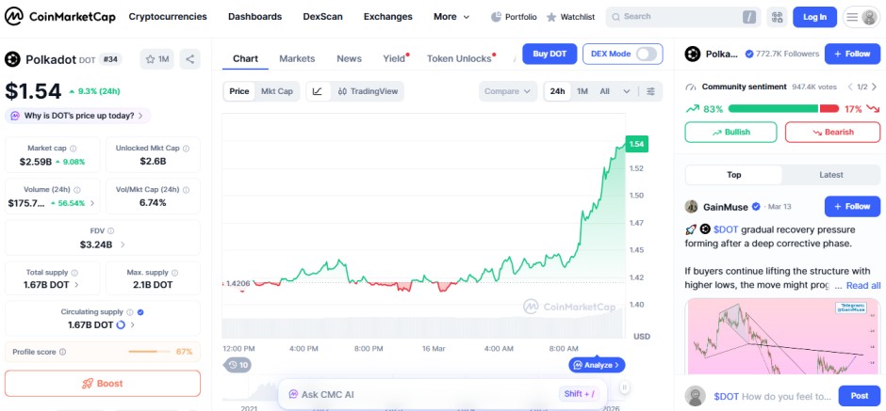Open the Compare dropdown
886x411 pixels.
pyautogui.click(x=507, y=91)
